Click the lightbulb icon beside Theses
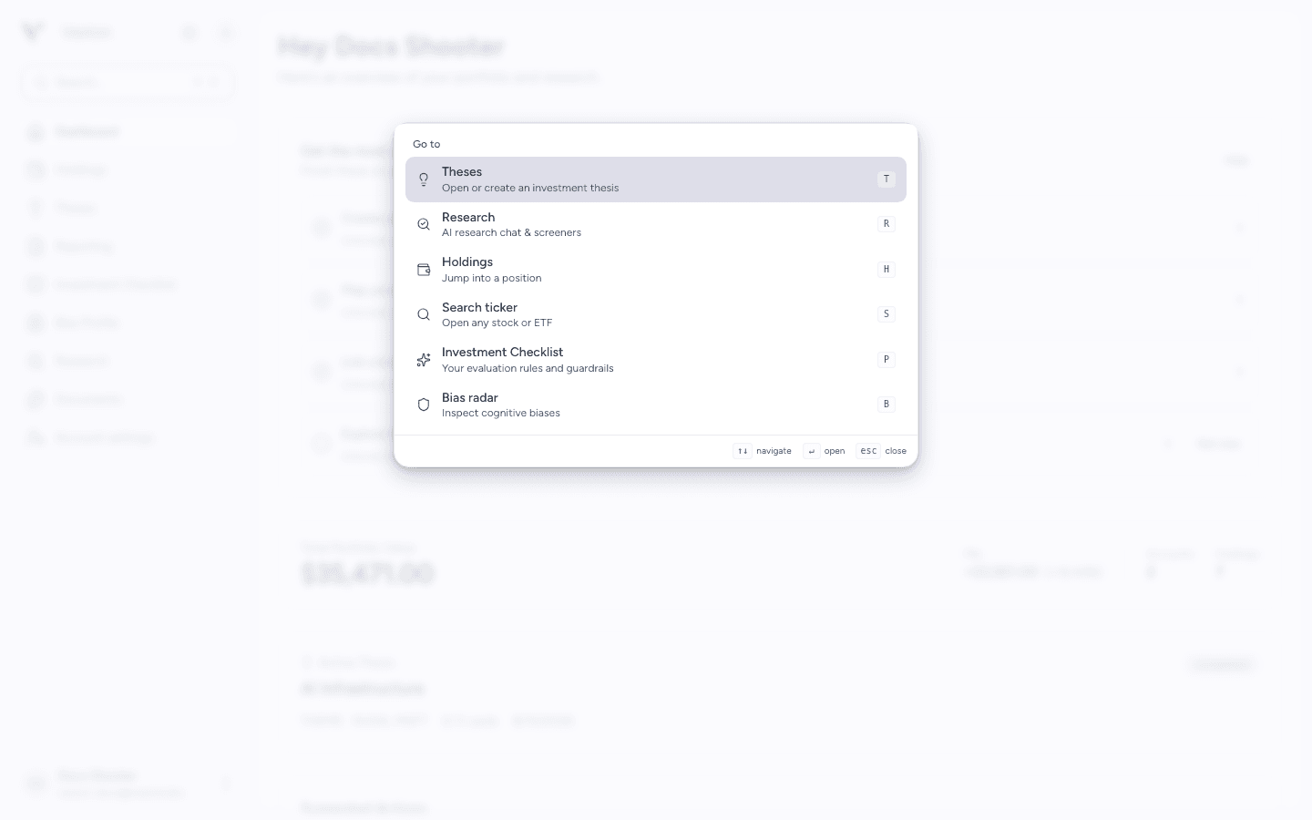This screenshot has width=1312, height=820. pos(424,179)
